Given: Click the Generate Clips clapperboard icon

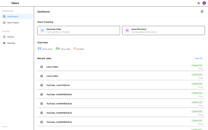Looking at the screenshot, I should pyautogui.click(x=42, y=30).
